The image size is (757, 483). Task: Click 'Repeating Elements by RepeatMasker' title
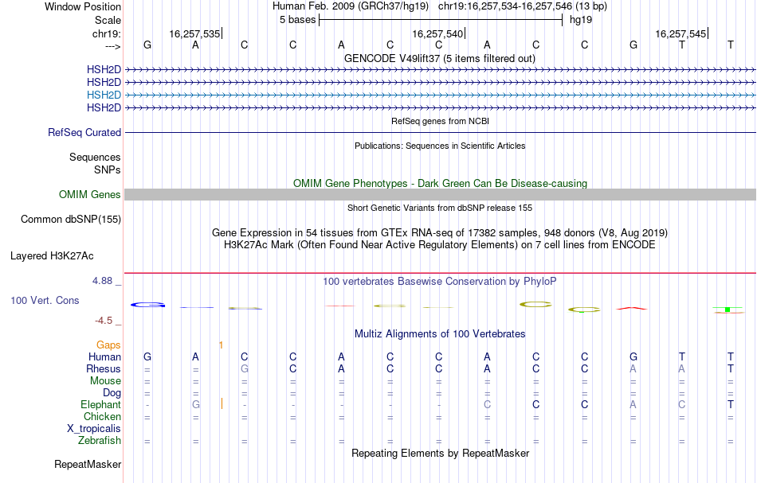point(440,454)
